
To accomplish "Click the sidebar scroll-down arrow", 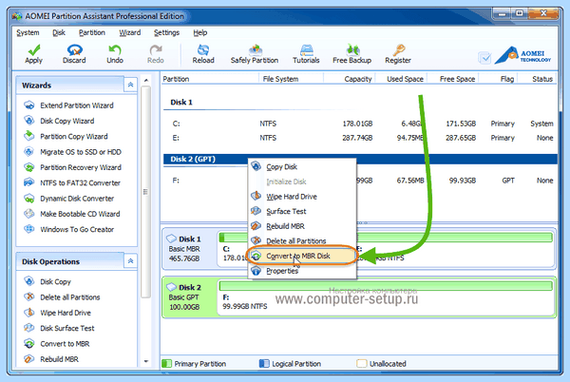I will [146, 361].
